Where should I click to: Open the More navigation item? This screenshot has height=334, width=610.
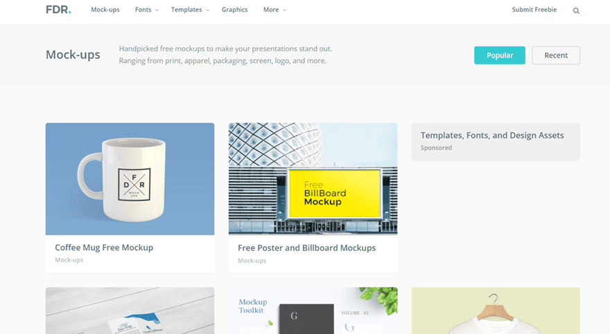coord(271,10)
